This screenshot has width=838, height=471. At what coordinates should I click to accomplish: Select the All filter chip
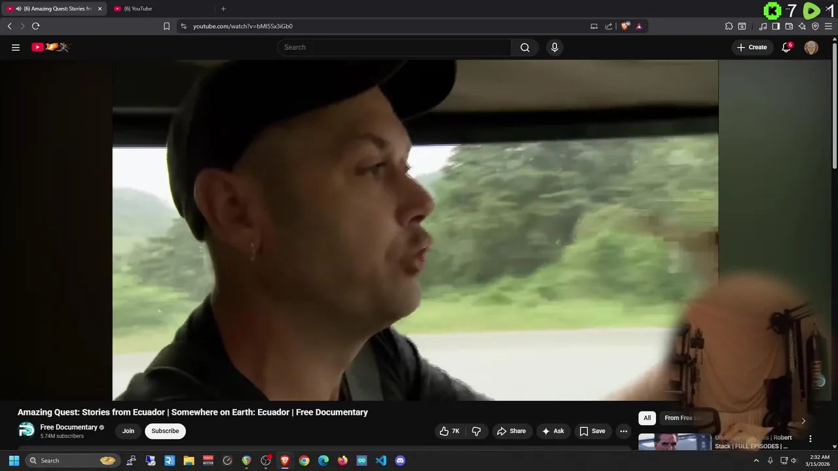(647, 418)
